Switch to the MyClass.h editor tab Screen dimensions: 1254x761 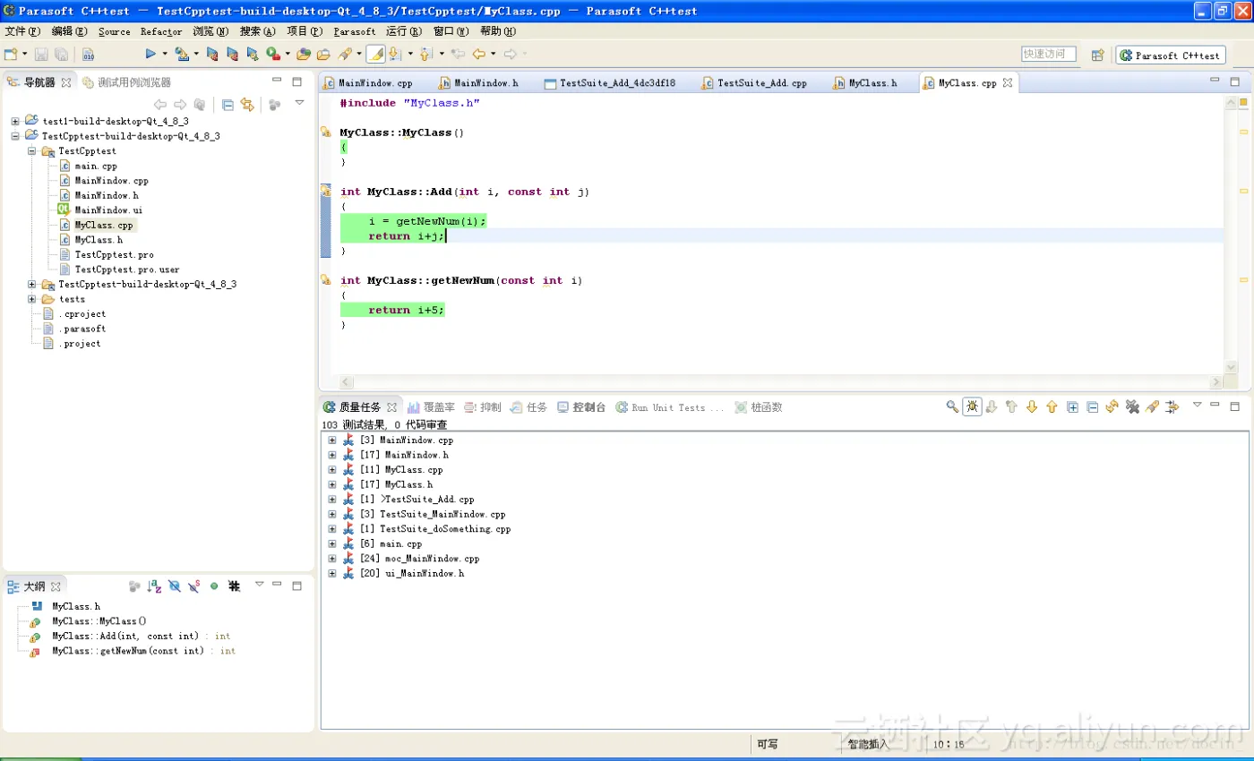tap(865, 83)
